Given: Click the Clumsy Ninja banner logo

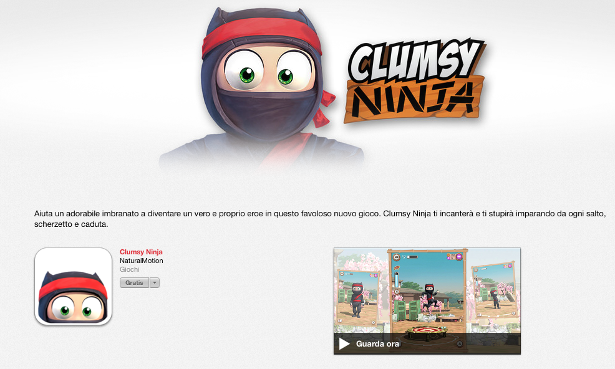Looking at the screenshot, I should (x=415, y=80).
